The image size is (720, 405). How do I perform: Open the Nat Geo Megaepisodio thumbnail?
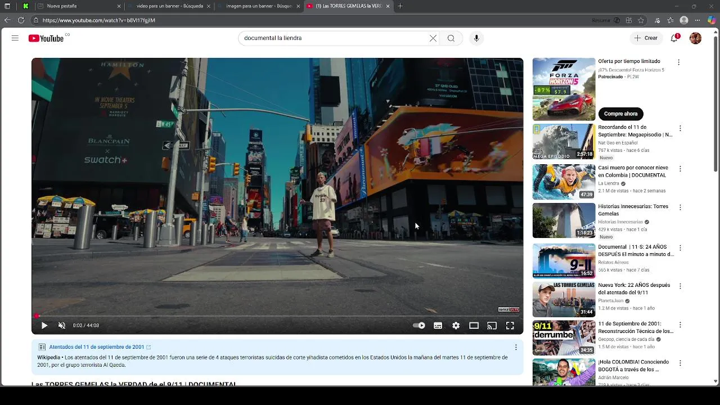click(x=564, y=142)
